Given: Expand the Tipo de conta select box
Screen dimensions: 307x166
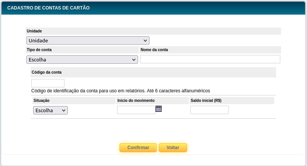Looking at the screenshot, I should (x=82, y=60).
